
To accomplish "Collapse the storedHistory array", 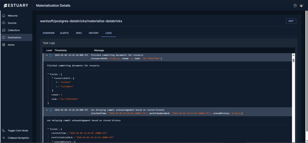I will tap(52, 141).
